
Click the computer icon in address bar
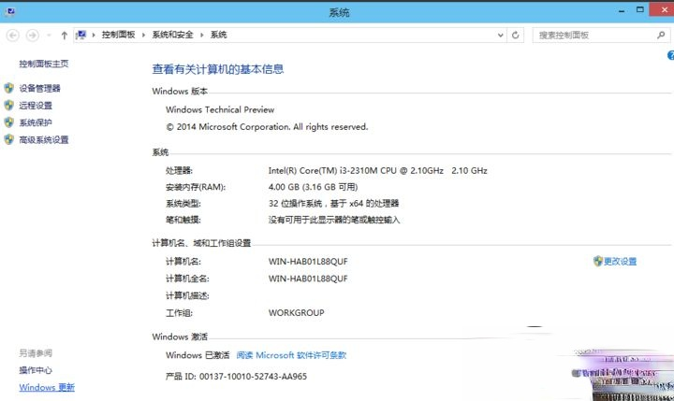click(x=81, y=35)
